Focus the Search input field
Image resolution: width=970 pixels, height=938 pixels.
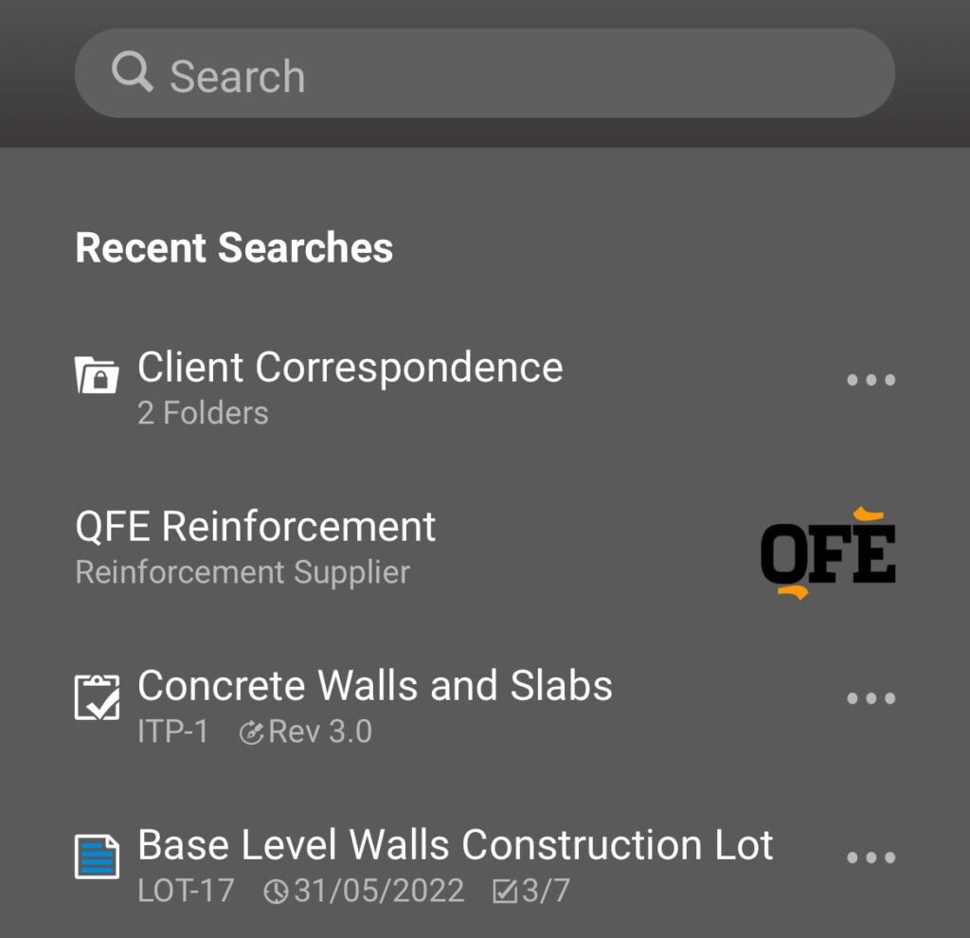484,73
